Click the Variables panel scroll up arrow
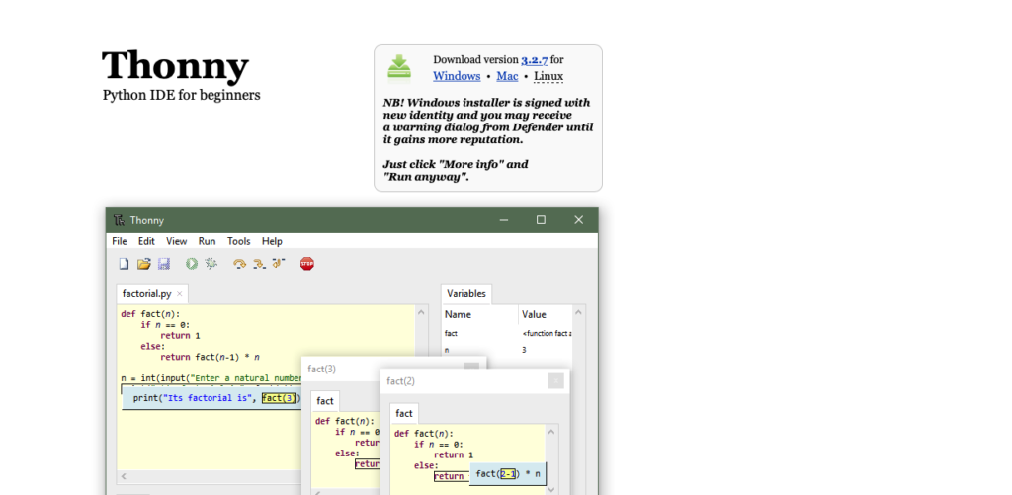The width and height of the screenshot is (1012, 495). point(579,312)
